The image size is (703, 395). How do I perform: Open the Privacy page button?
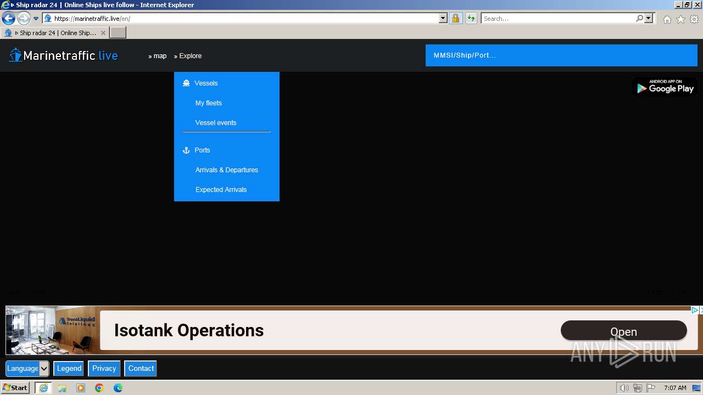(x=104, y=369)
